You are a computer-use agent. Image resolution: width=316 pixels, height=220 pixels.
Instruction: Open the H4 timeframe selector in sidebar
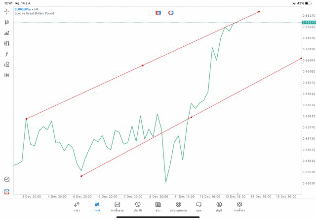click(x=7, y=75)
